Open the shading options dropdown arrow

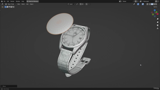coord(158,4)
